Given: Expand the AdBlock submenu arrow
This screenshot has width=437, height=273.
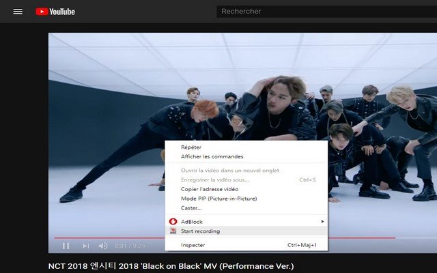Looking at the screenshot, I should [322, 221].
